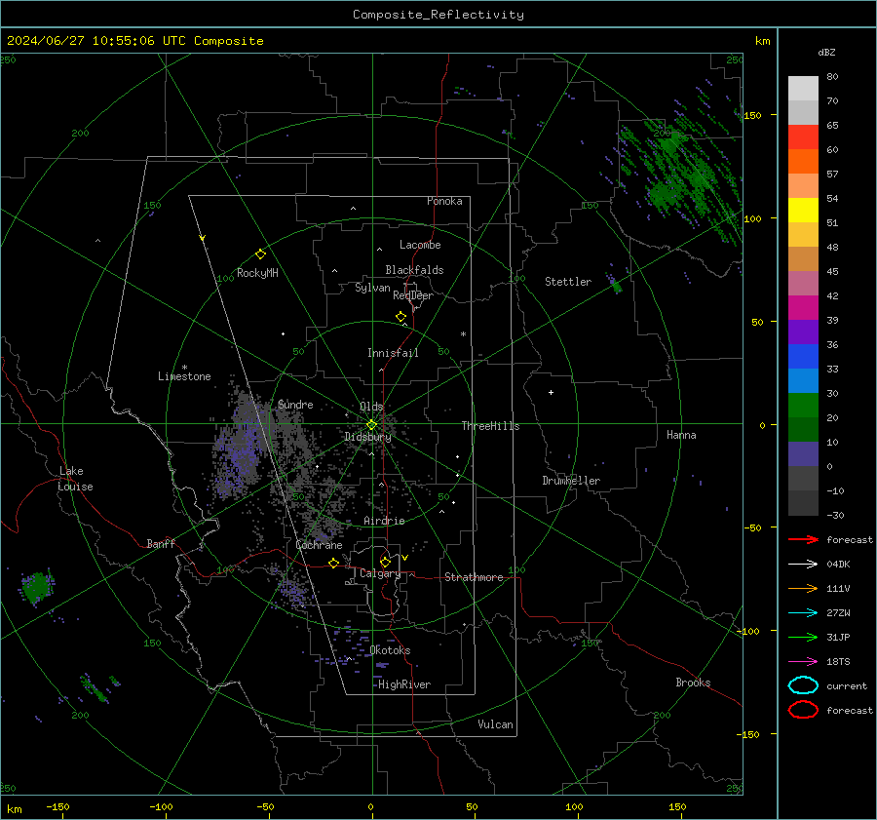Click the green 31JP legend arrow
877x820 pixels.
tap(803, 637)
